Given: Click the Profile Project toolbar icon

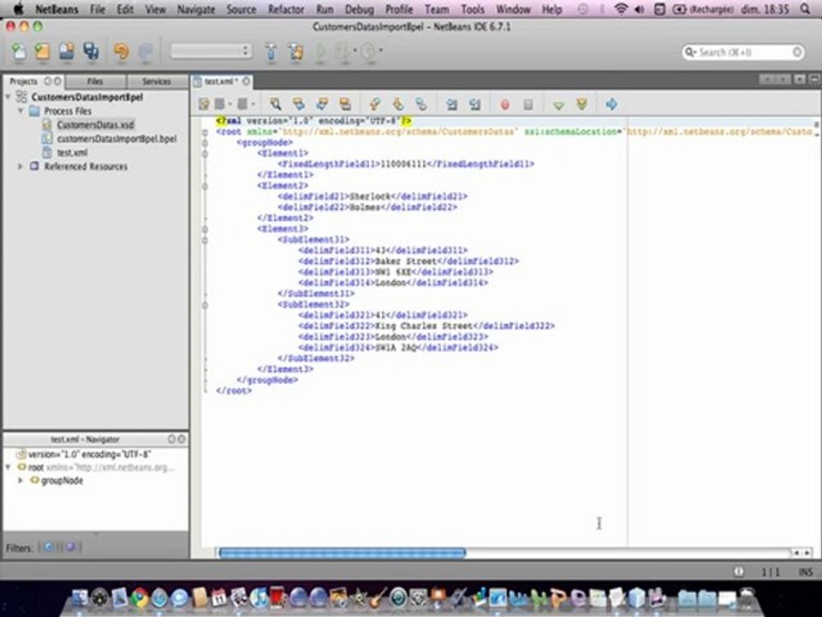Looking at the screenshot, I should (368, 52).
